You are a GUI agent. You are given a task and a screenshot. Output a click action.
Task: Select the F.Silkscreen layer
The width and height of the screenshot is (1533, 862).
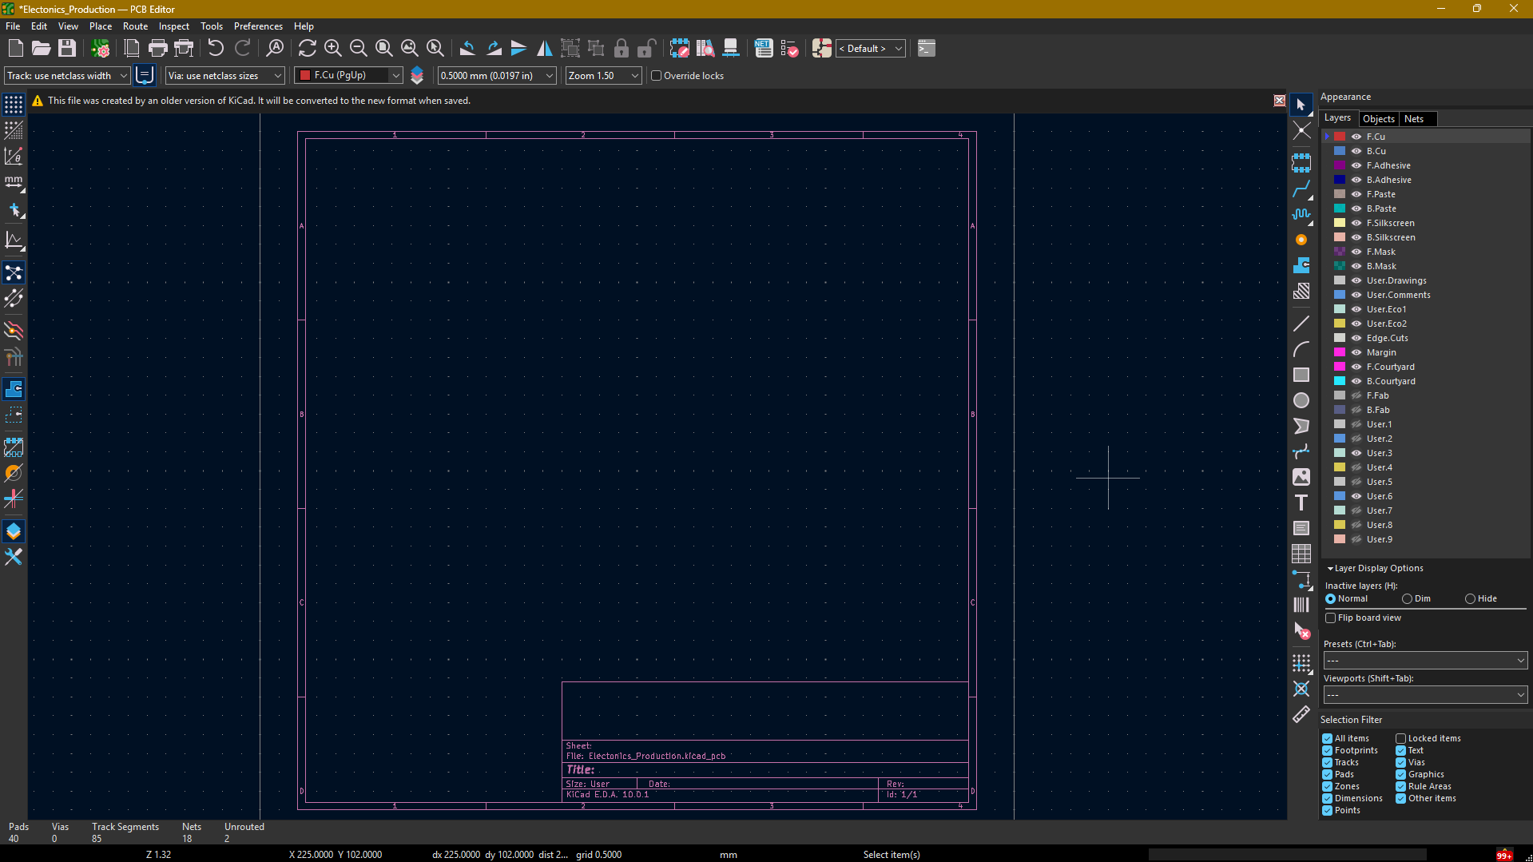click(x=1391, y=223)
